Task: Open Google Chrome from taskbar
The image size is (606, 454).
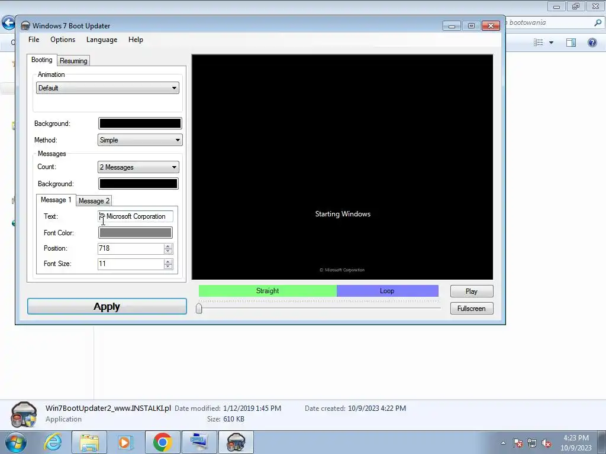Action: pos(162,442)
